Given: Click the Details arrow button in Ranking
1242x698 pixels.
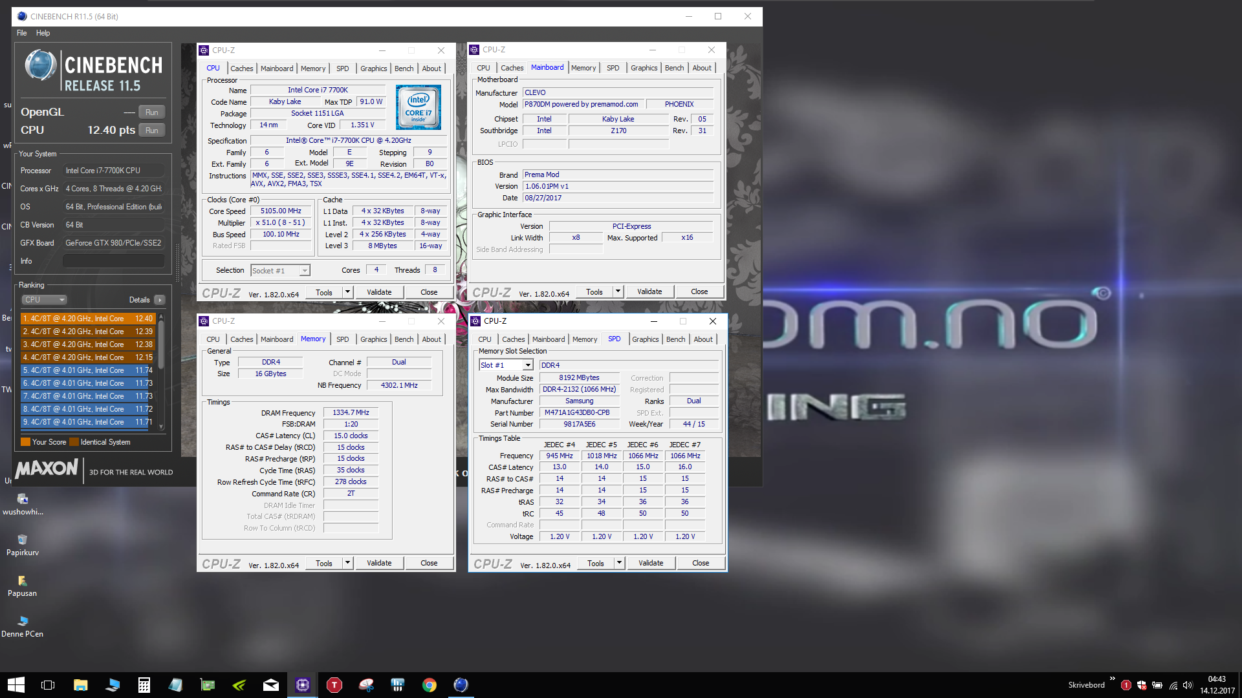Looking at the screenshot, I should point(160,300).
